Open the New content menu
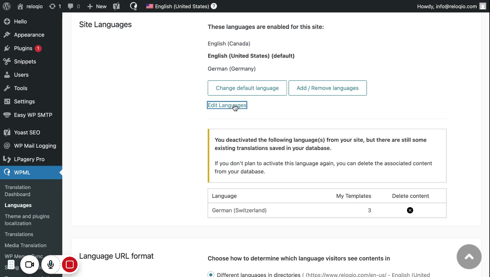This screenshot has width=490, height=277. click(x=97, y=6)
